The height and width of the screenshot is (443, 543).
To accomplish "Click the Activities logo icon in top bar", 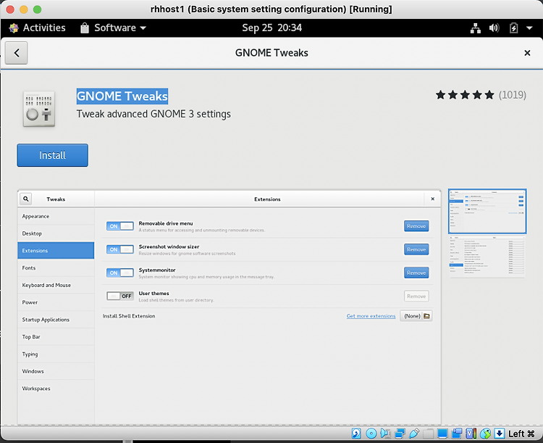I will coord(14,28).
